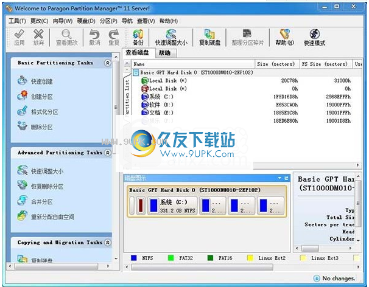Select Basic GPT Hard Disk 0 title in disk map
Viewport: 369px width, 287px height.
click(195, 190)
